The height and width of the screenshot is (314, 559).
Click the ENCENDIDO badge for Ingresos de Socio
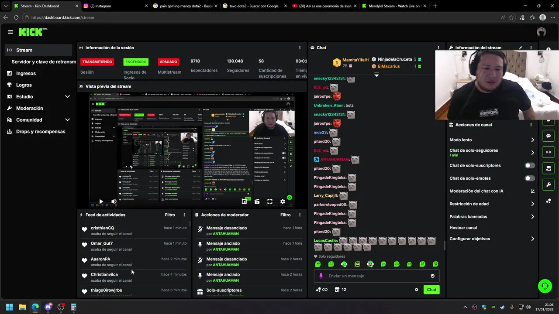pyautogui.click(x=136, y=62)
